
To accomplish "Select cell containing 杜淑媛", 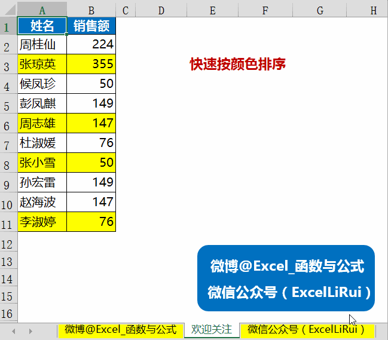I will (42, 143).
